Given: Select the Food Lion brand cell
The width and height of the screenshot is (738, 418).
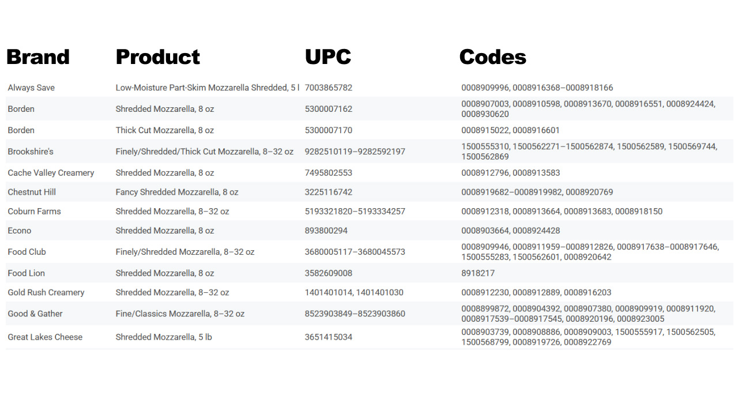Looking at the screenshot, I should pyautogui.click(x=26, y=273).
